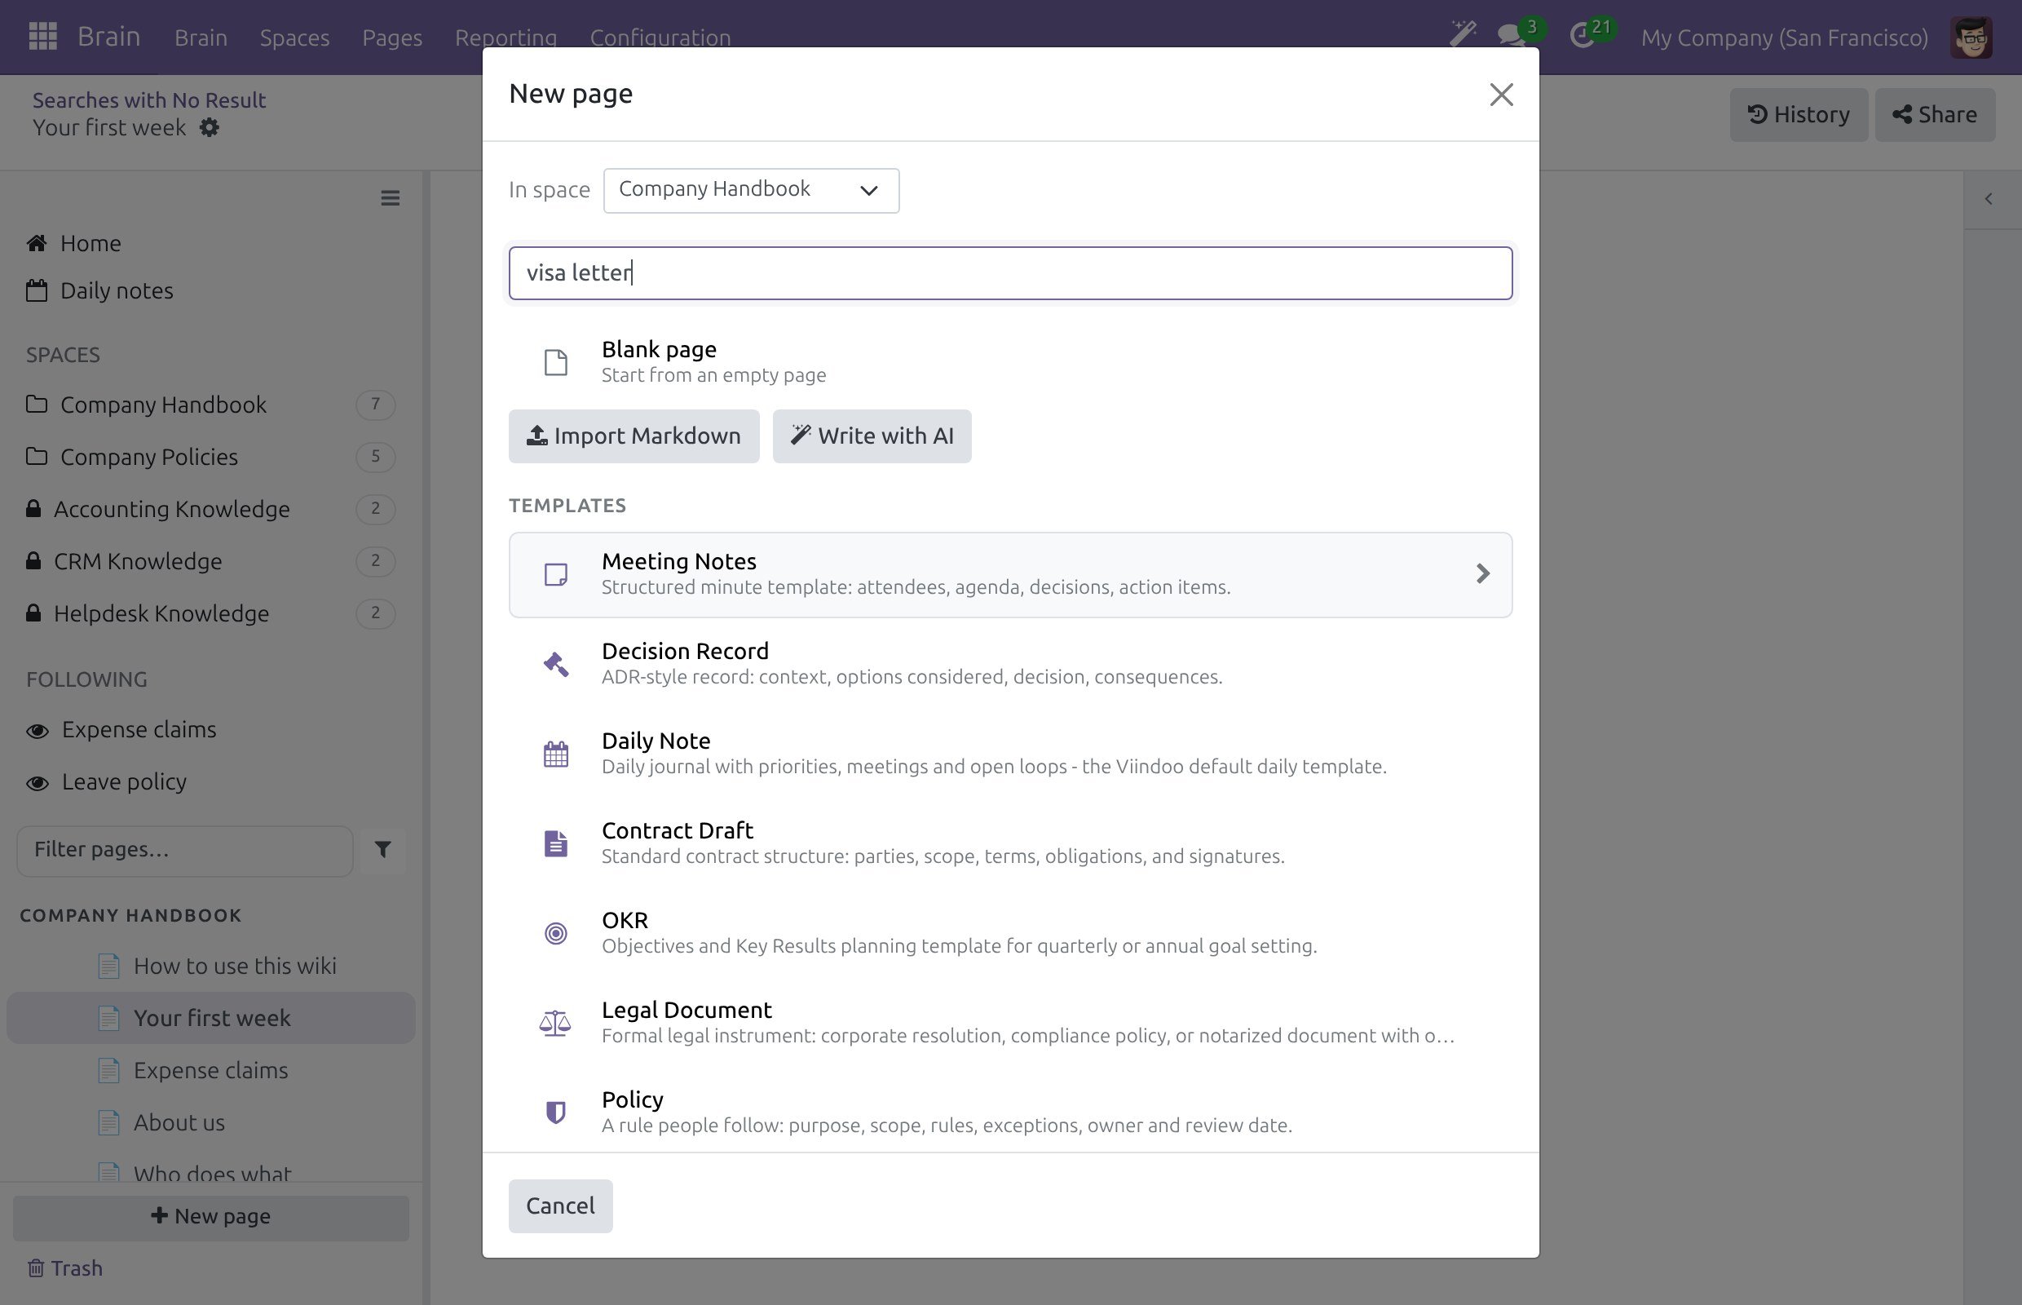Screen dimensions: 2022x1305
Task: Click the filter funnel icon beside Filter pages
Action: (383, 849)
